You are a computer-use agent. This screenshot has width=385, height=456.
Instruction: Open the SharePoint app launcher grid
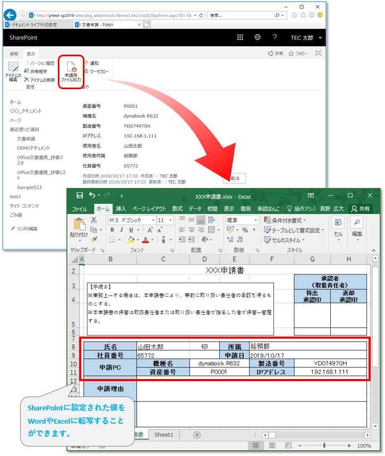click(x=240, y=38)
